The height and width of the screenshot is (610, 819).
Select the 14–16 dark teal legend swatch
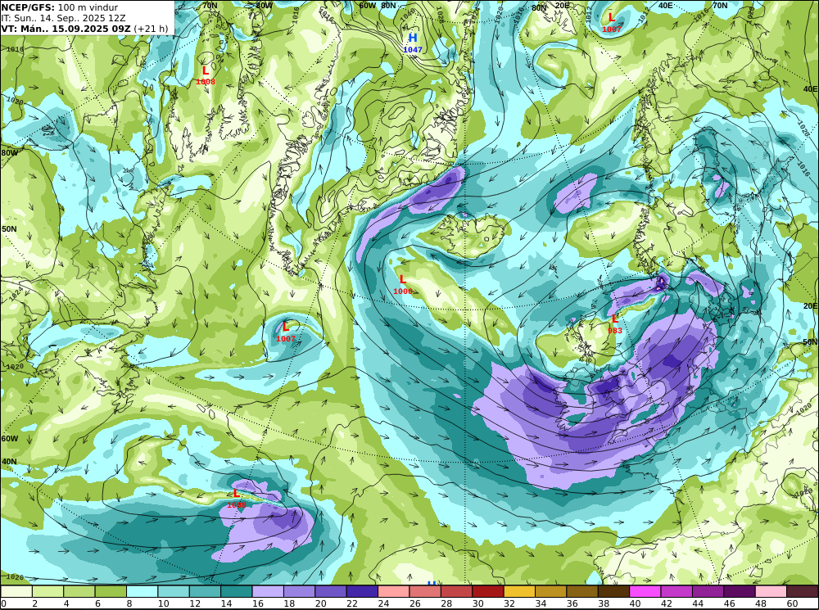point(237,591)
